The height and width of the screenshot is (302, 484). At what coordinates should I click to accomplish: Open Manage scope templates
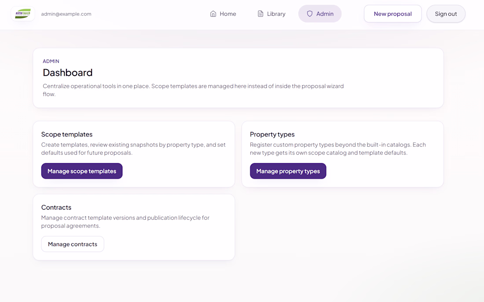[82, 171]
